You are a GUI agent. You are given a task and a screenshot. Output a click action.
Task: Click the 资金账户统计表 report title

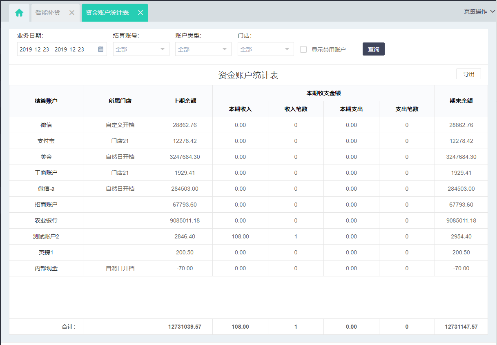tap(248, 75)
